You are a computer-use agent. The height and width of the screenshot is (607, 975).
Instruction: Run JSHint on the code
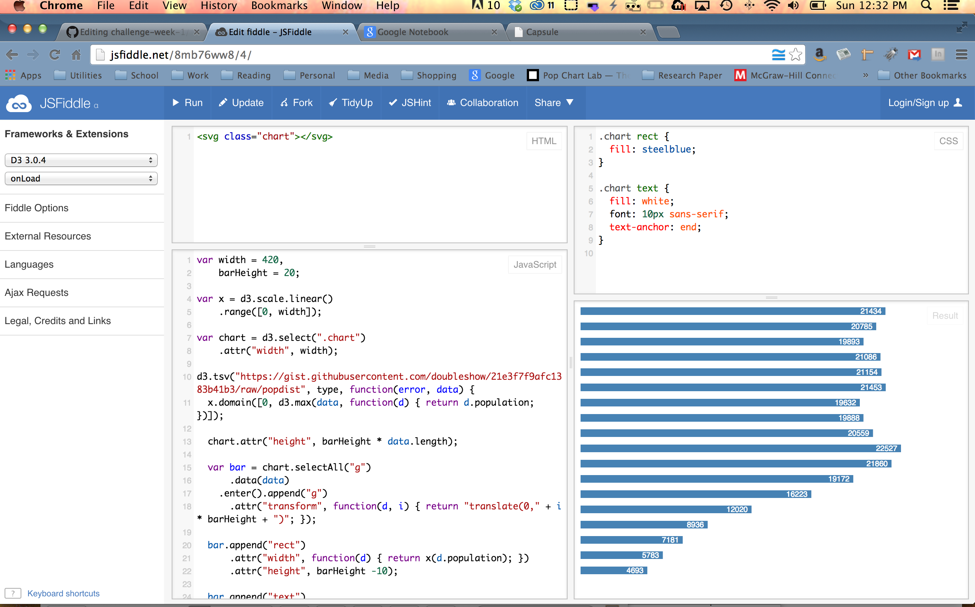coord(410,103)
